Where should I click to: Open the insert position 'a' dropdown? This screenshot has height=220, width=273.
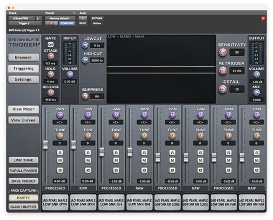point(39,18)
